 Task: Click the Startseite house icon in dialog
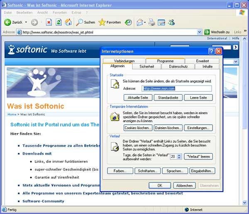(x=115, y=84)
